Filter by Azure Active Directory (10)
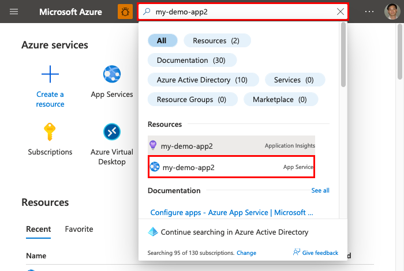The image size is (404, 271). [x=202, y=80]
